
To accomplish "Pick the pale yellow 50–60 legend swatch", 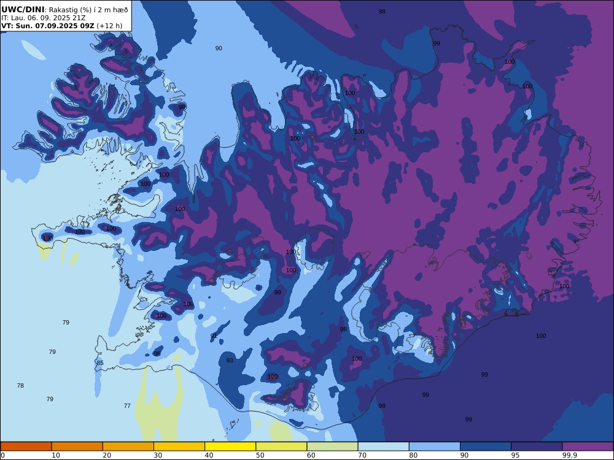I will tap(281, 447).
